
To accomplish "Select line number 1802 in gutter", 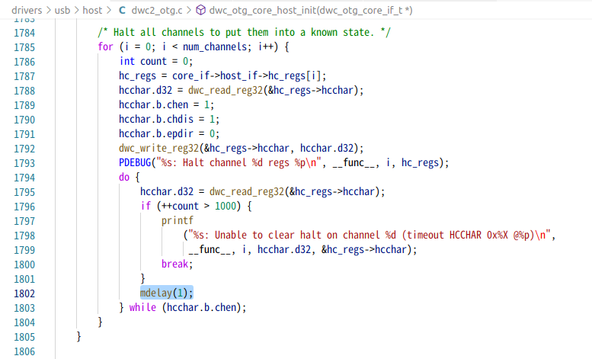I will tap(24, 293).
